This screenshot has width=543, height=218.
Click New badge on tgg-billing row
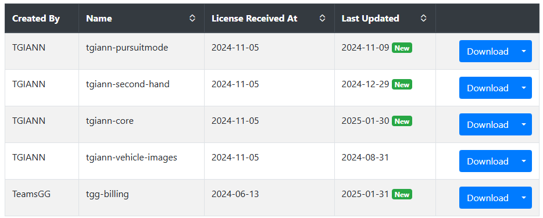click(402, 195)
